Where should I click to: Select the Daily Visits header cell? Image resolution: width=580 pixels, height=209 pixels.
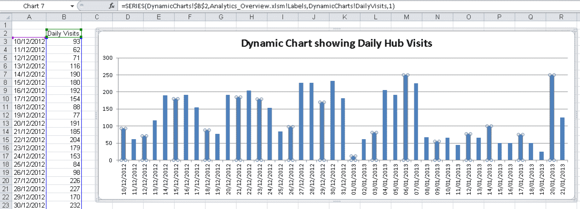pos(63,33)
